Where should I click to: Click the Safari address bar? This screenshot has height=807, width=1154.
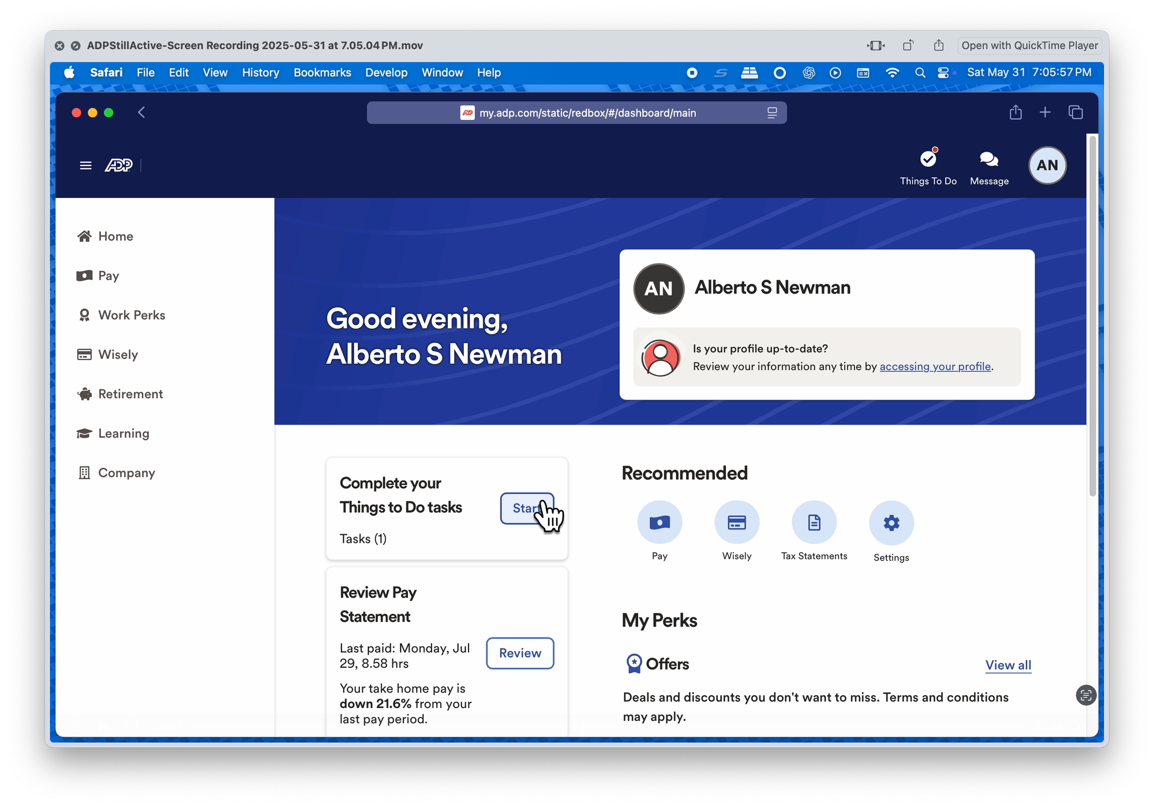pyautogui.click(x=576, y=113)
